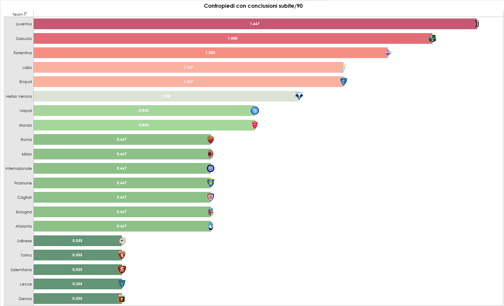Click the Lazio bar labeled 1,167
Viewport: 504px width, 306px height.
(x=188, y=67)
